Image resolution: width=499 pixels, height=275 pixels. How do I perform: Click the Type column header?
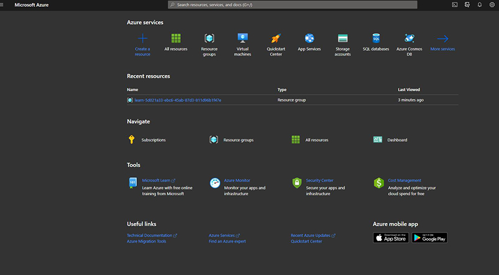point(282,90)
